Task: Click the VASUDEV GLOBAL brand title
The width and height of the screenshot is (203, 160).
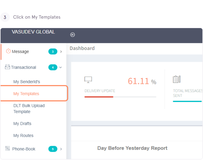Action: click(33, 32)
